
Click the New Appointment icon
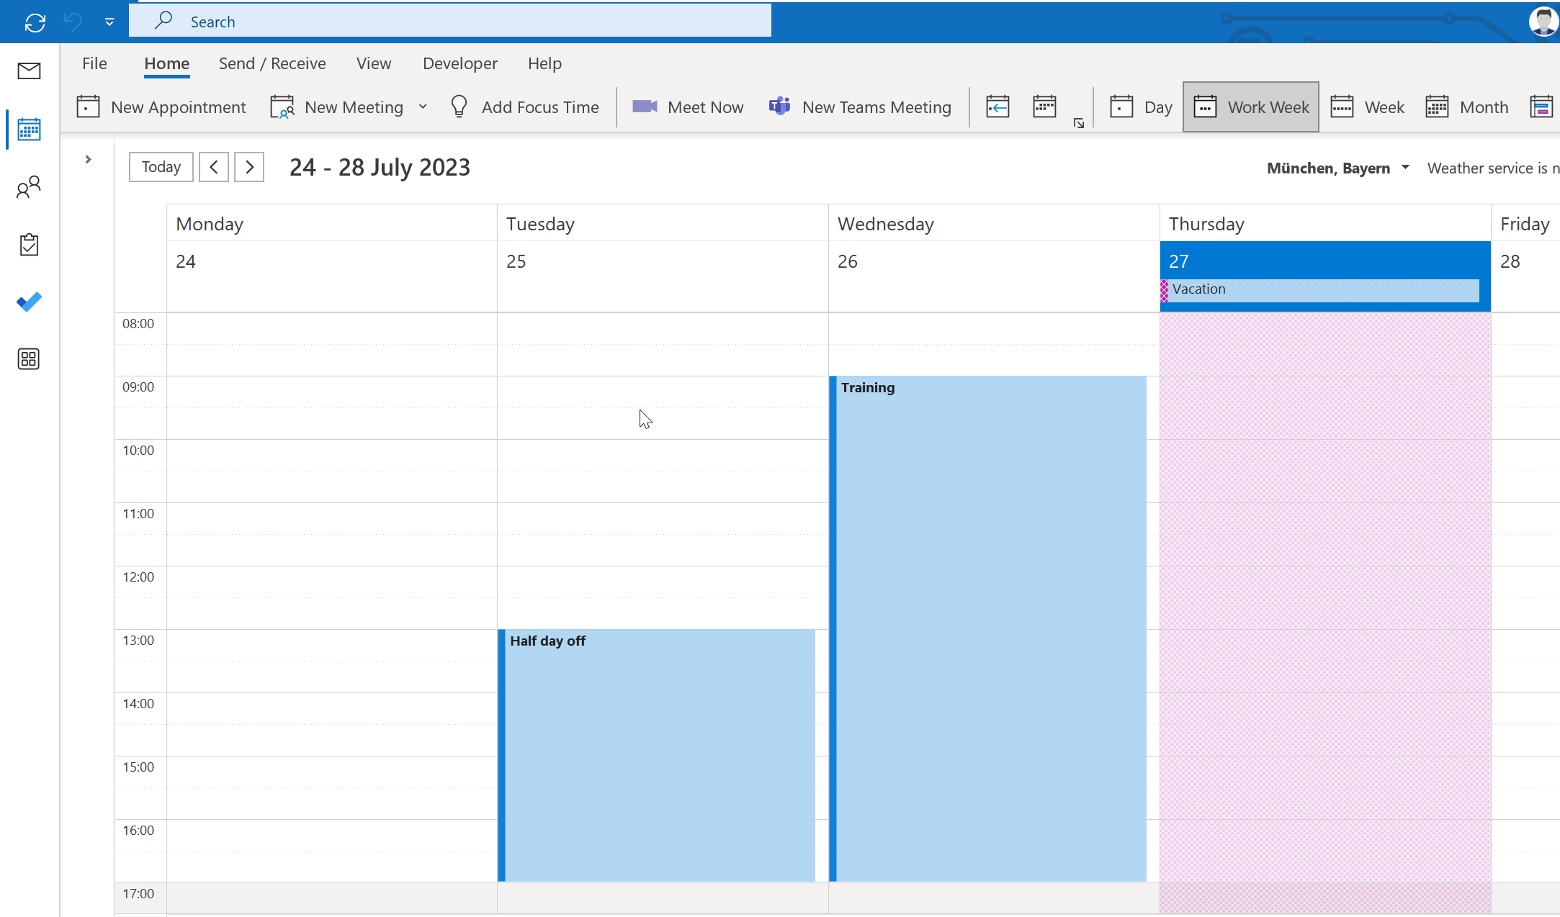tap(87, 106)
